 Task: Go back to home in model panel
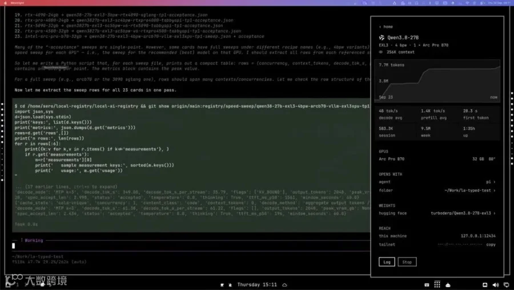[x=386, y=27]
